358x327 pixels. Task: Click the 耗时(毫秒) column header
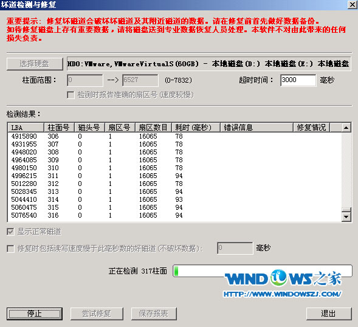196,128
